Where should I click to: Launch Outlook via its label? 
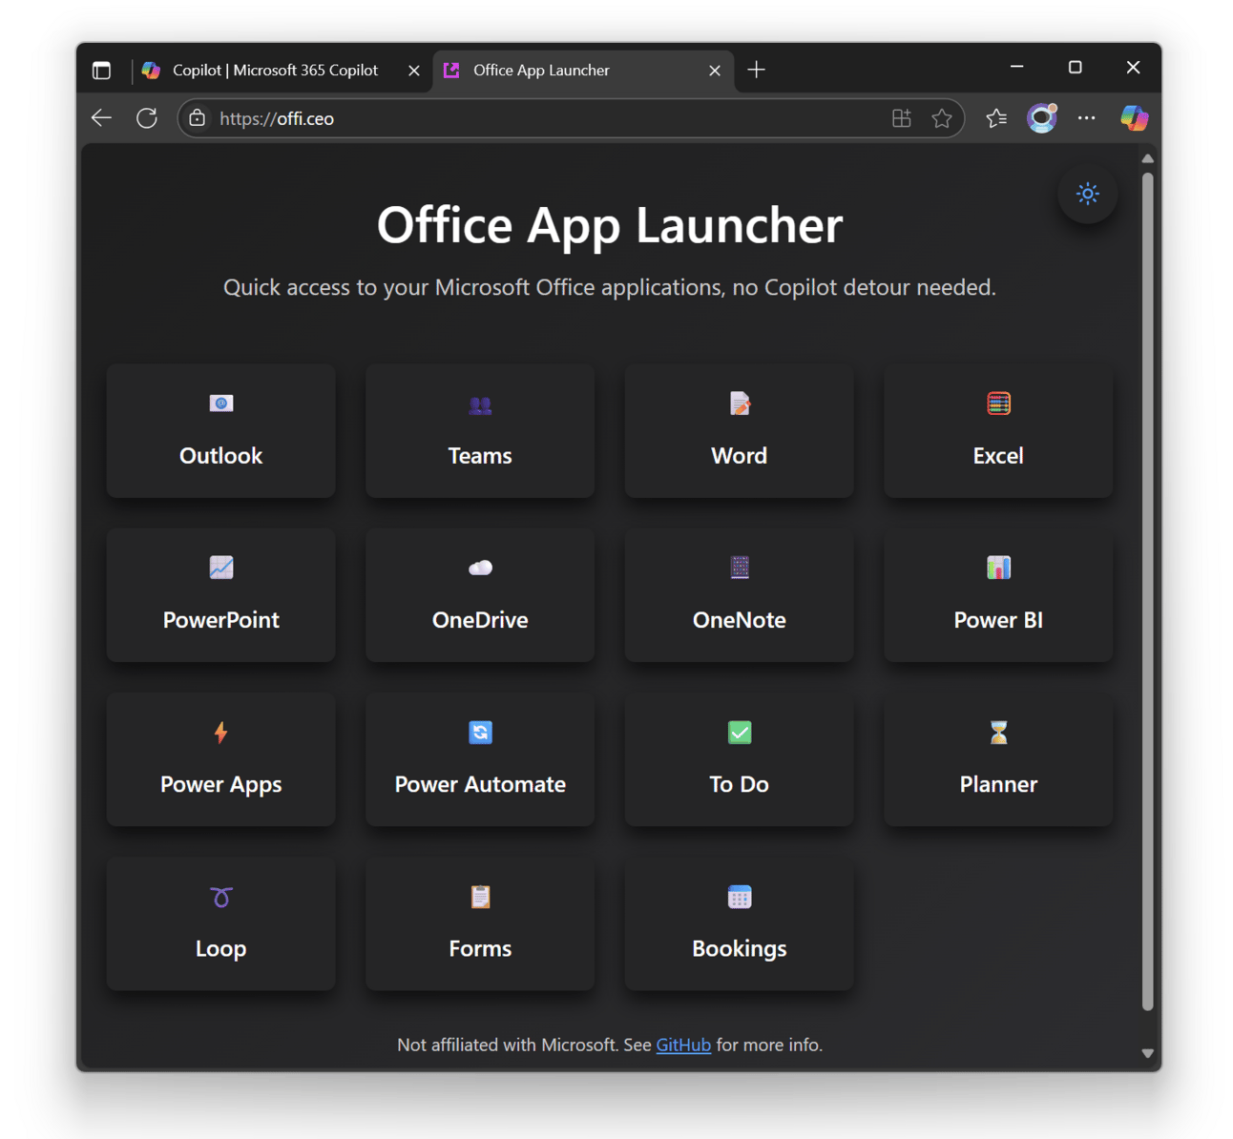pos(220,456)
